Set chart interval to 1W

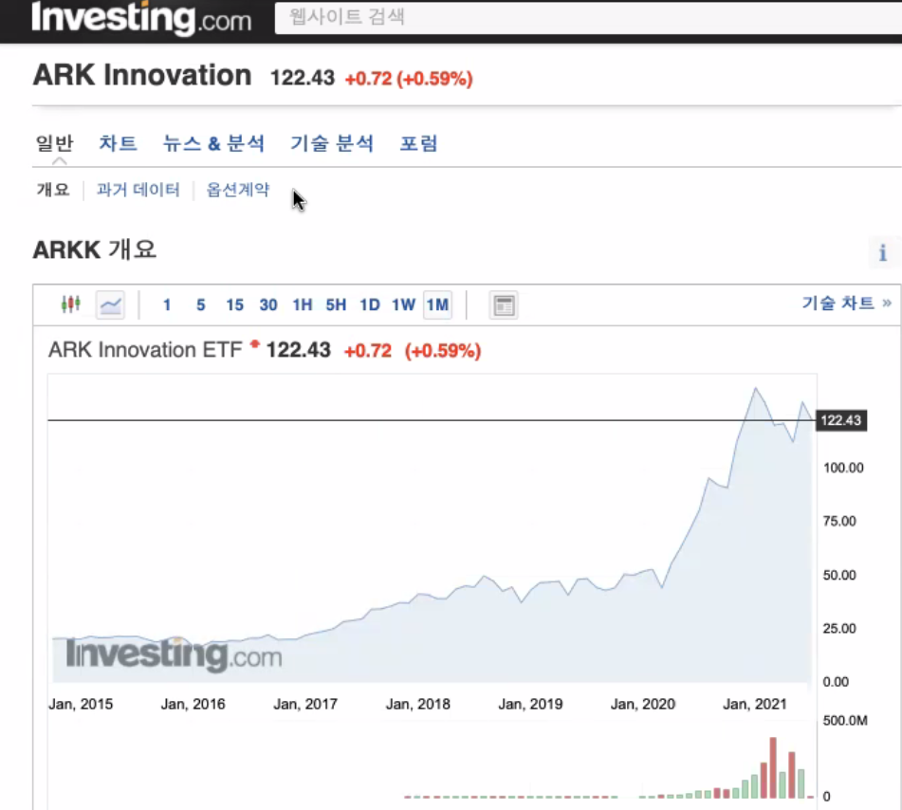coord(403,304)
